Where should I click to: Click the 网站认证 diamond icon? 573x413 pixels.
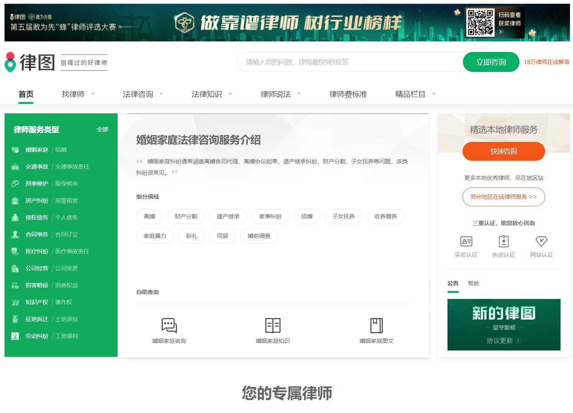[x=541, y=241]
